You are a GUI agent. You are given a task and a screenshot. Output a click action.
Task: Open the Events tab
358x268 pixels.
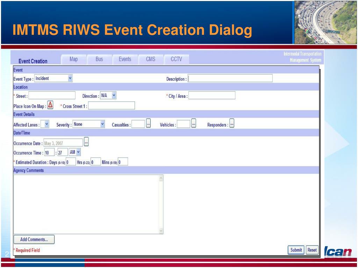pos(125,59)
